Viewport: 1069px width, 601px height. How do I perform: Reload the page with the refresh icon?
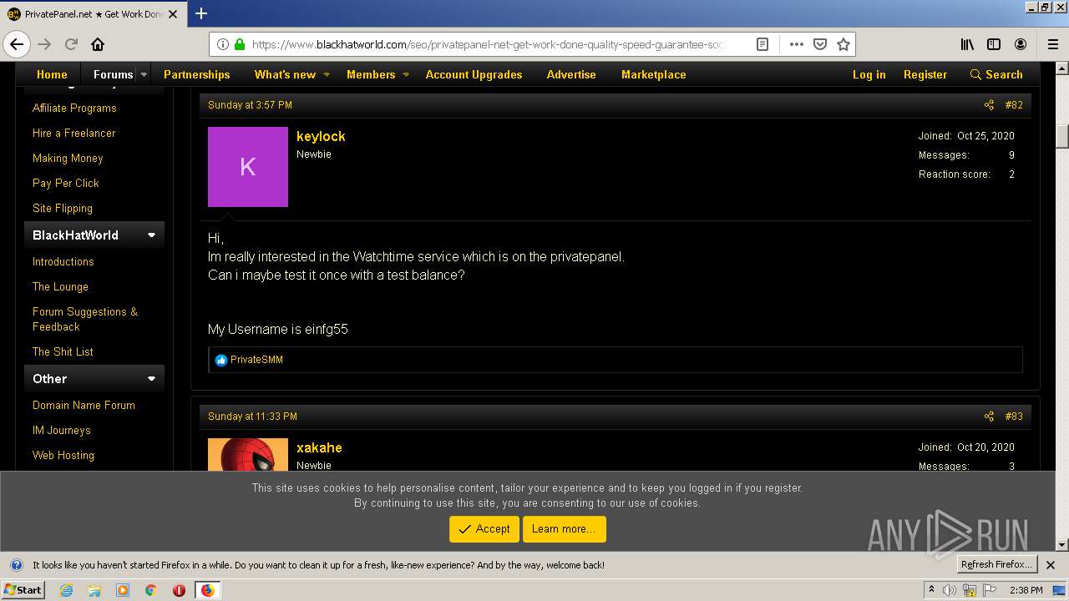[72, 44]
